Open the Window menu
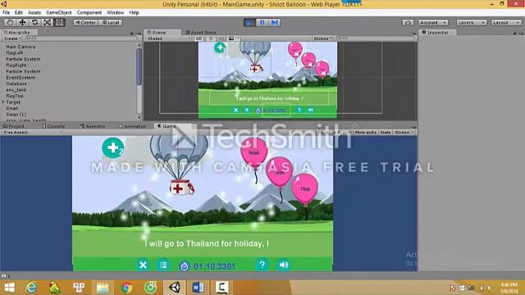Viewport: 525px width, 295px height. point(115,12)
